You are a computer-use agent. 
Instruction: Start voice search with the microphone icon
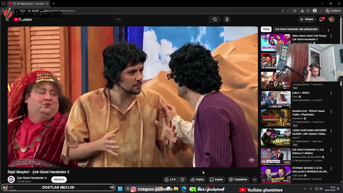pyautogui.click(x=227, y=19)
